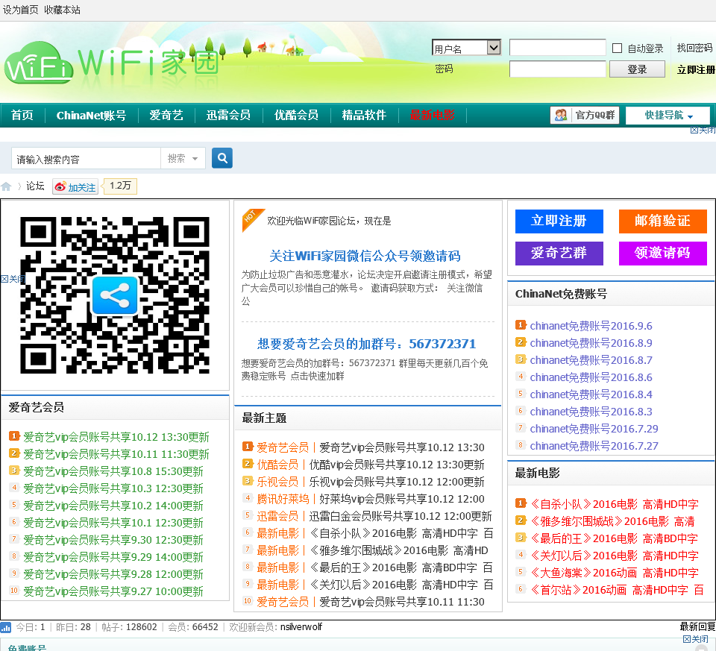Click the share icon on QR code
This screenshot has height=651, width=716.
[115, 295]
